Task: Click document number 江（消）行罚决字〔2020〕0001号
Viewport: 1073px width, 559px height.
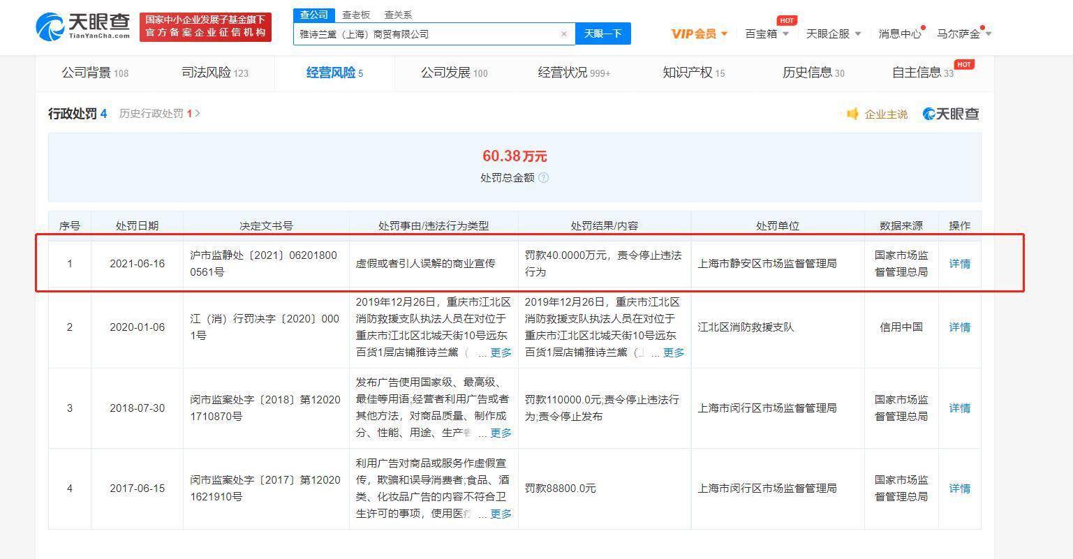Action: click(265, 327)
